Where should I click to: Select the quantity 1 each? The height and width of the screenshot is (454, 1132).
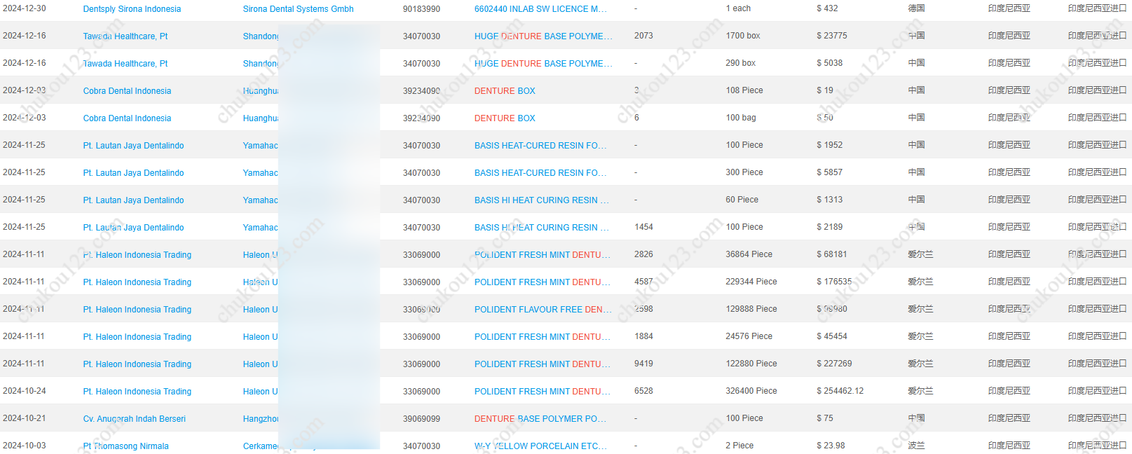[738, 8]
